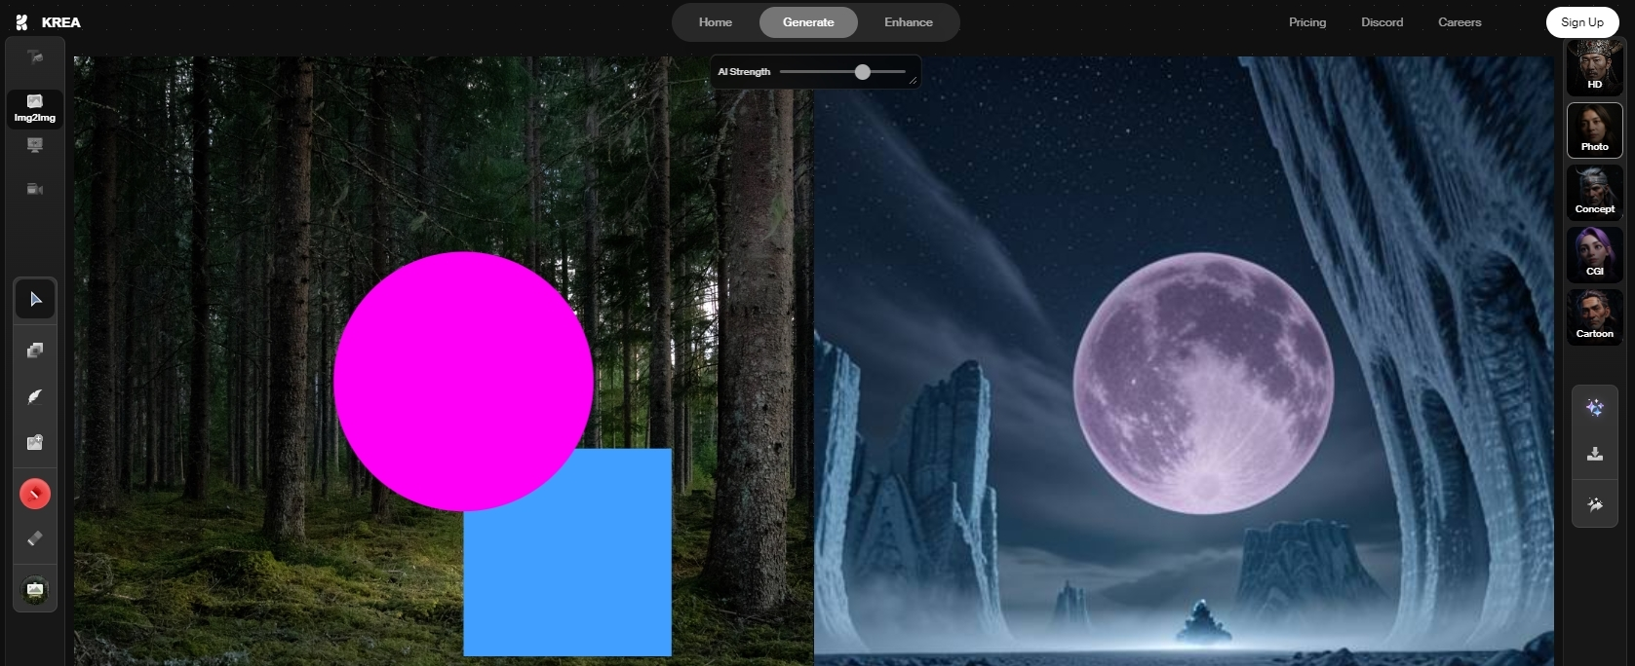This screenshot has height=666, width=1635.
Task: Click the sparkle enhance icon
Action: tap(1595, 408)
